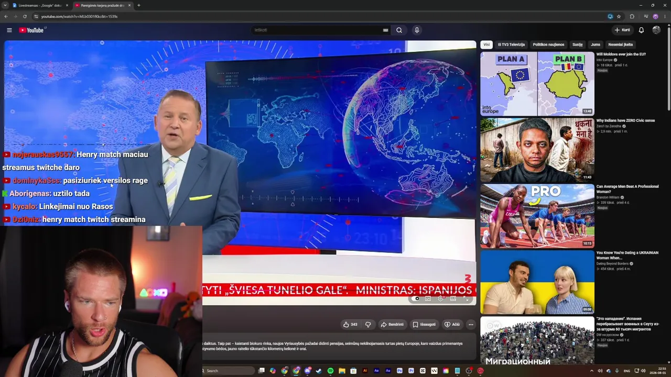Image resolution: width=671 pixels, height=377 pixels.
Task: Click the Windows taskbar Search box
Action: (229, 371)
